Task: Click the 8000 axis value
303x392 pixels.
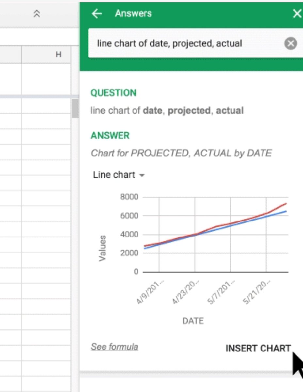Action: (x=129, y=197)
